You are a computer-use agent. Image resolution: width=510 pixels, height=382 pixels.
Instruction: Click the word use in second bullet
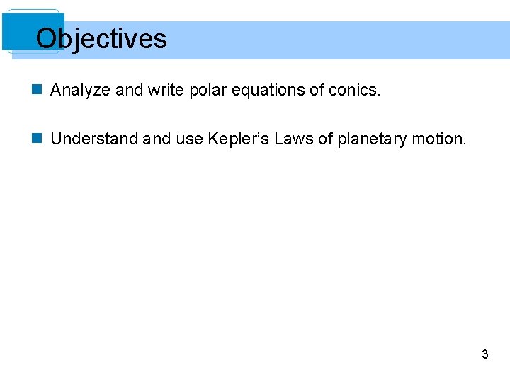(189, 139)
